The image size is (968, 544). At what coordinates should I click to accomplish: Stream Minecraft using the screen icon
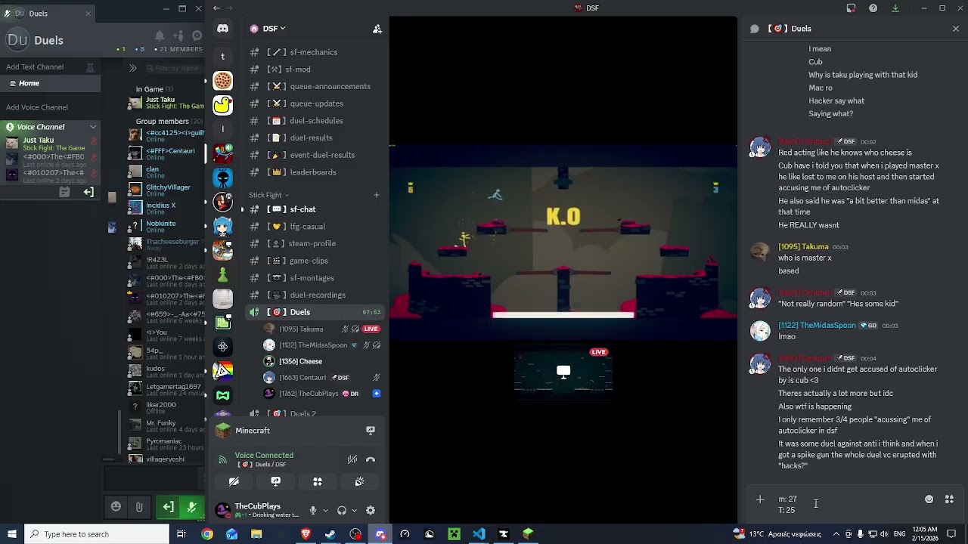click(x=371, y=431)
